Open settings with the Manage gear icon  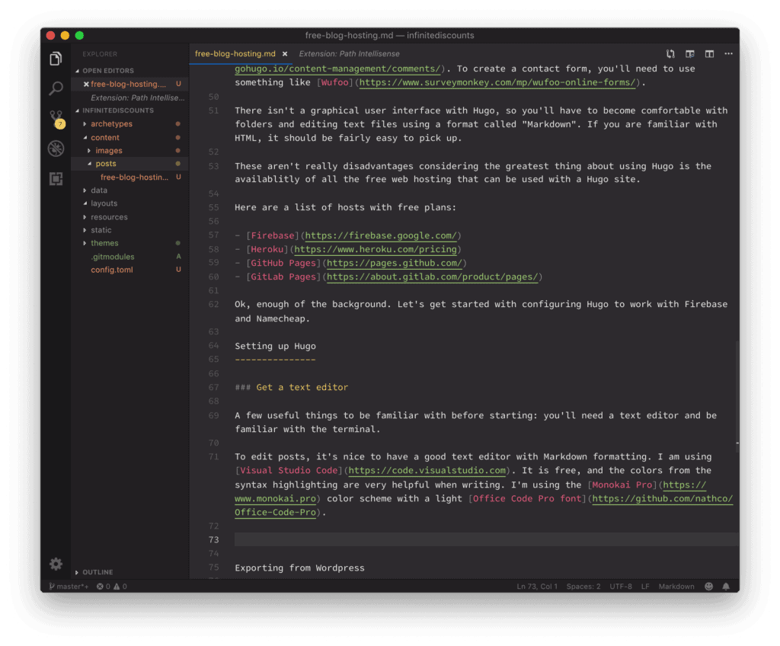point(55,564)
